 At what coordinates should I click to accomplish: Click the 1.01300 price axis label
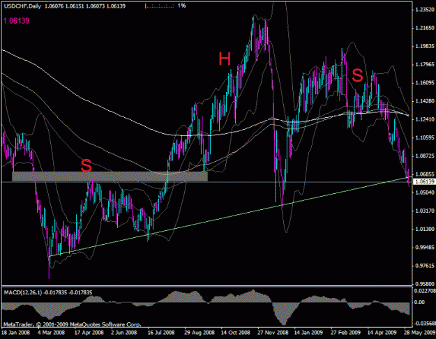pyautogui.click(x=425, y=229)
